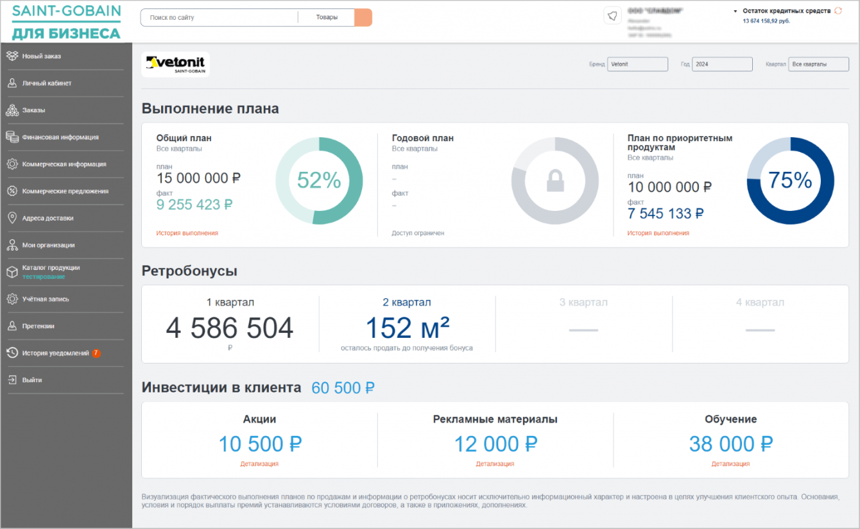This screenshot has height=529, width=860.
Task: Click the site search input field
Action: coord(218,17)
